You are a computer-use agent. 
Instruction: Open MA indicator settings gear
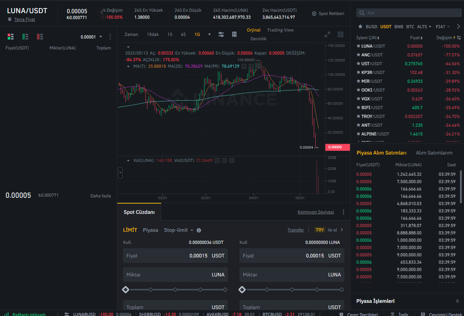(251, 66)
